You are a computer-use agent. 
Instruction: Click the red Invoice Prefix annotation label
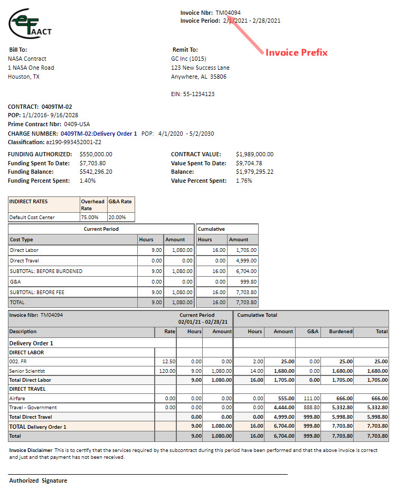coord(296,52)
